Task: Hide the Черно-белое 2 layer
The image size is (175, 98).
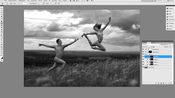Action: coord(143,52)
